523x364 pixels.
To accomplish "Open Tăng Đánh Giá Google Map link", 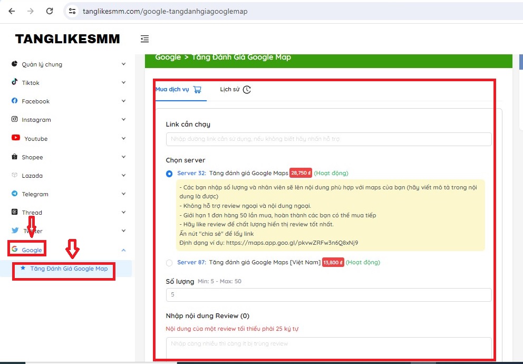I will [x=69, y=268].
